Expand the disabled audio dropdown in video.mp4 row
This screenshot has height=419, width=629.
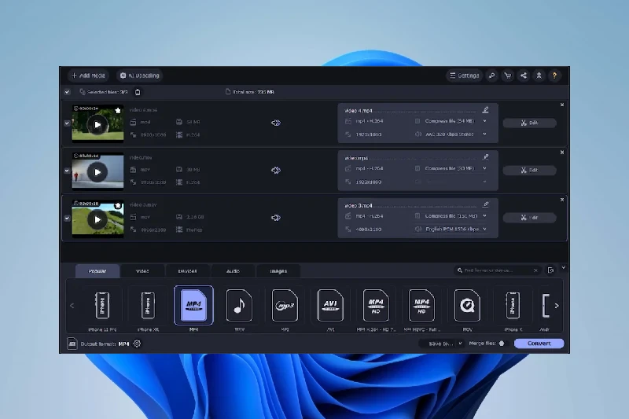484,182
